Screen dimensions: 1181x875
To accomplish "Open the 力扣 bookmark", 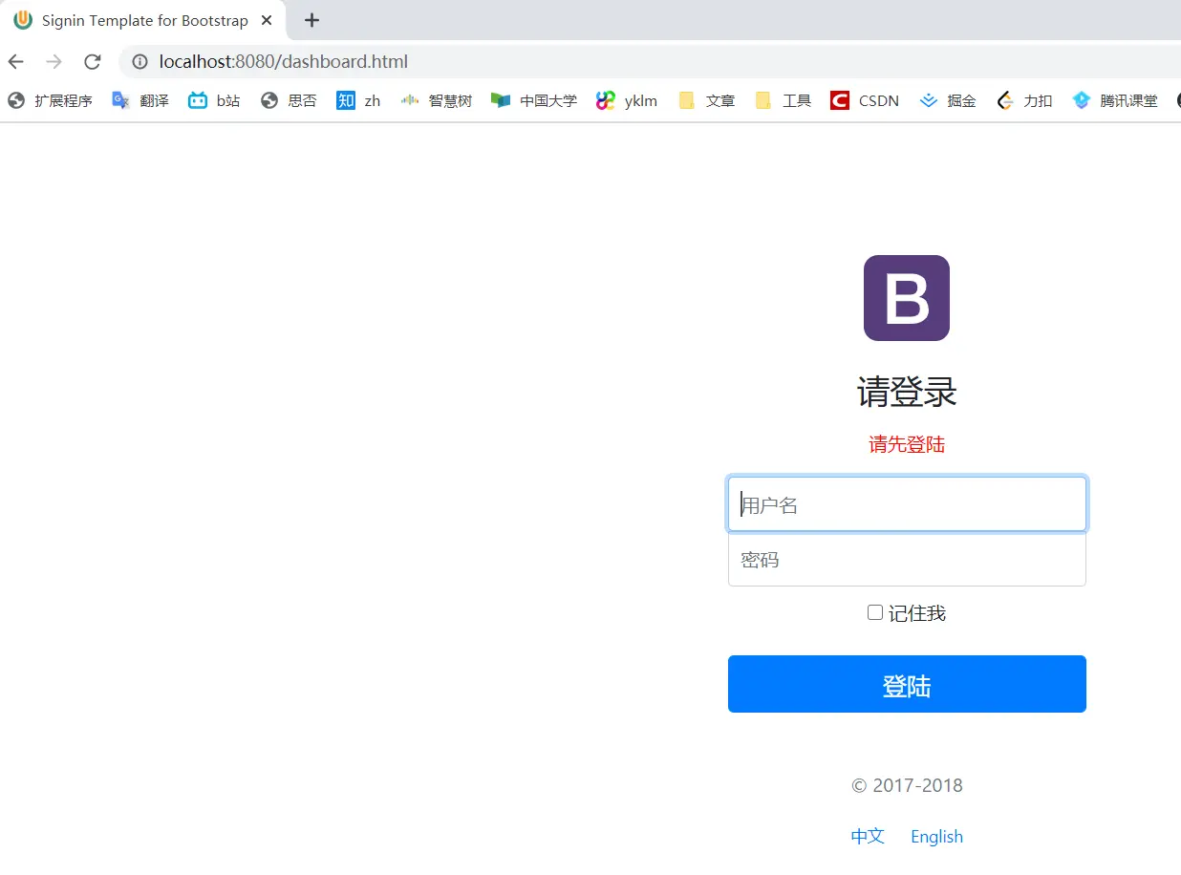I will pos(1023,100).
